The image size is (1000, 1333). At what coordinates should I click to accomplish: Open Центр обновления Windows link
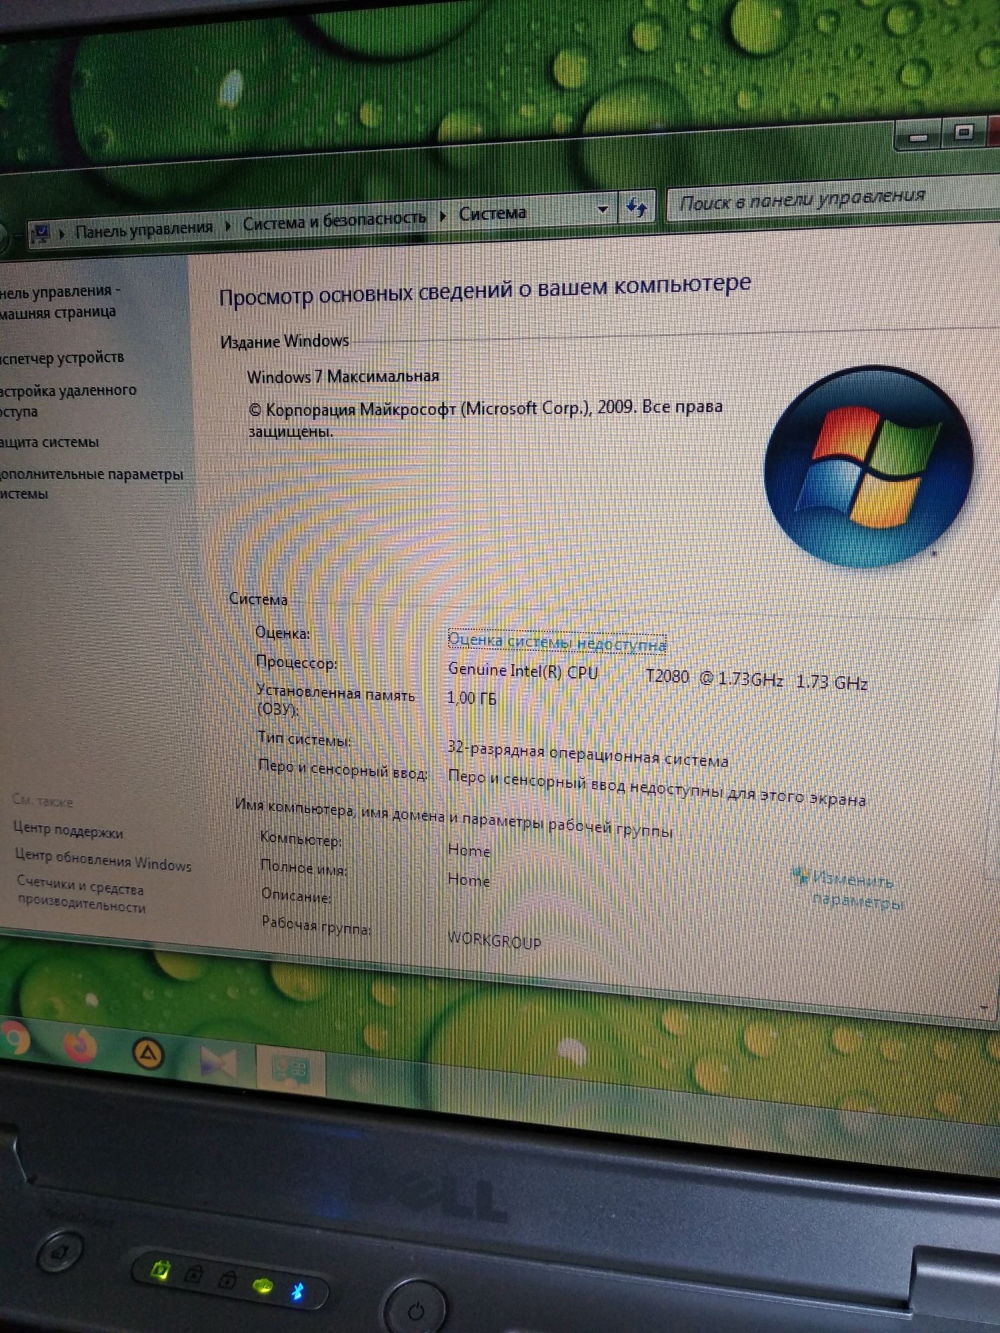103,860
